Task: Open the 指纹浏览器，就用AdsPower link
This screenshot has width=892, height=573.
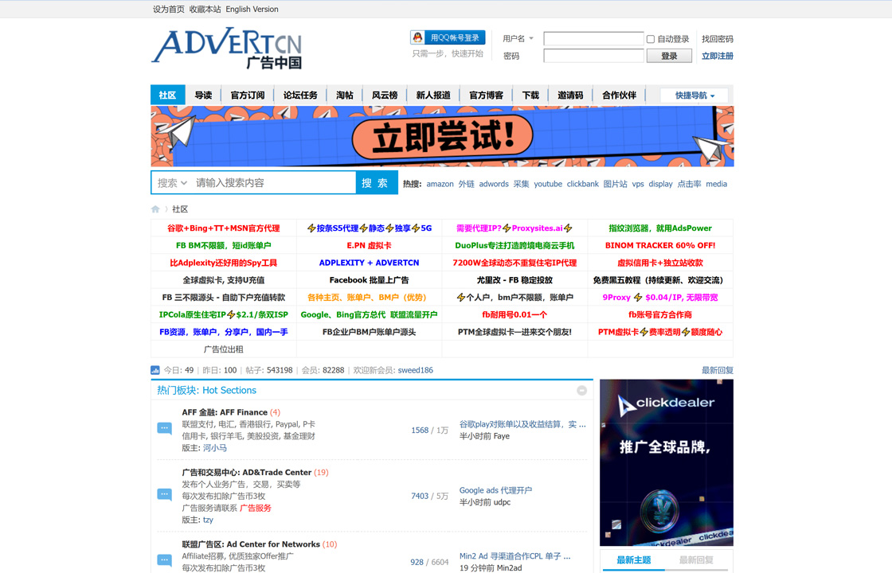Action: click(x=660, y=228)
